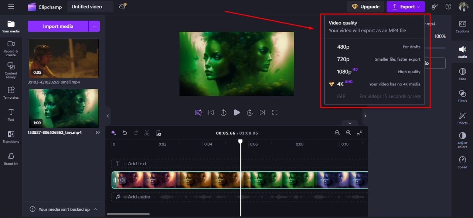
Task: Open the Content library panel
Action: coord(11,70)
